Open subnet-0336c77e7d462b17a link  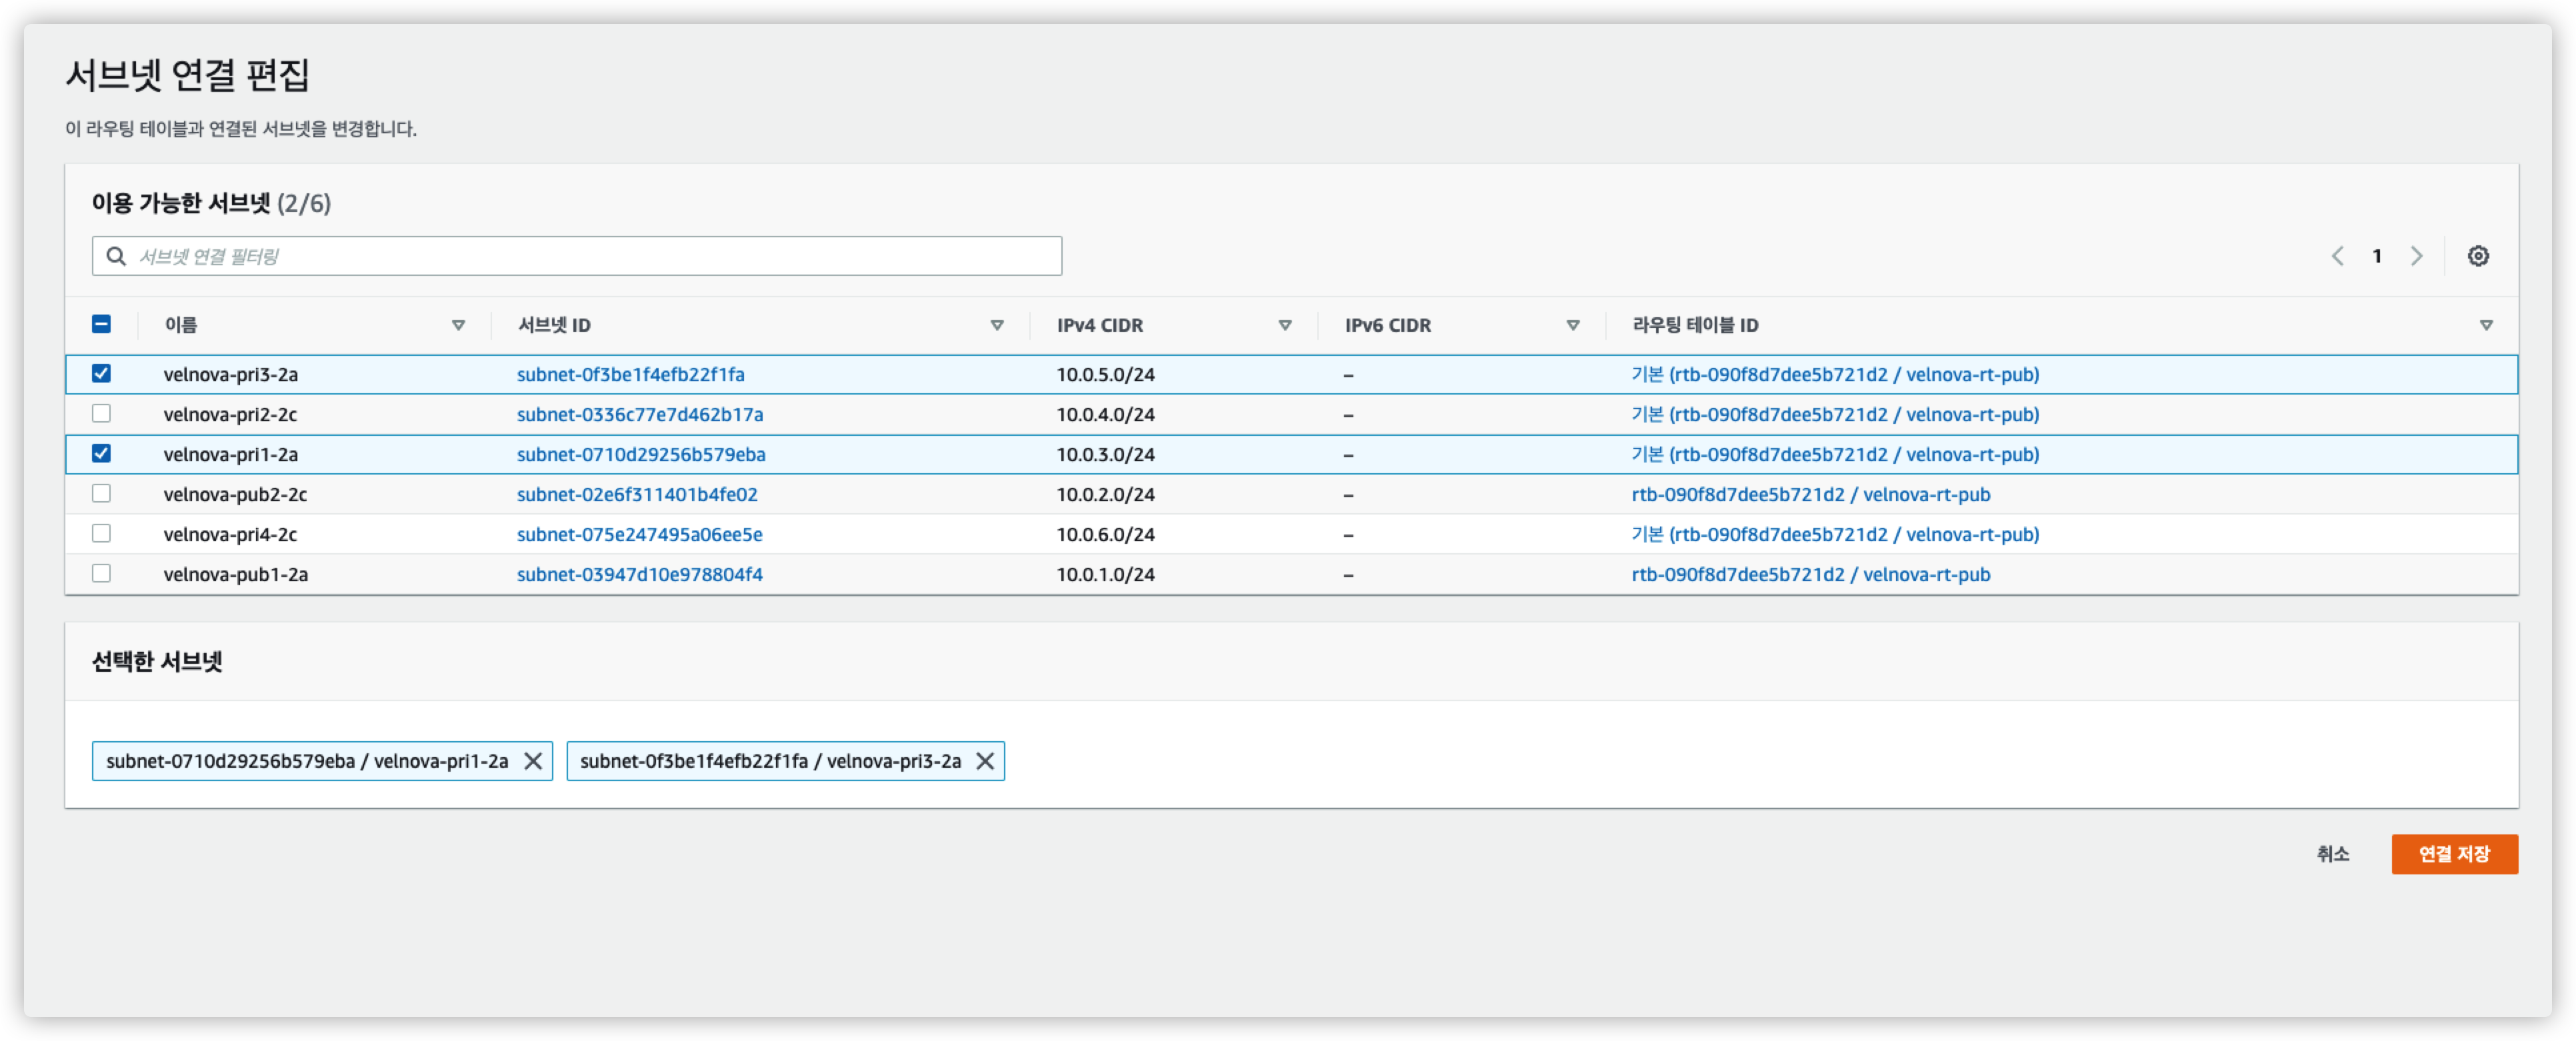pos(639,414)
